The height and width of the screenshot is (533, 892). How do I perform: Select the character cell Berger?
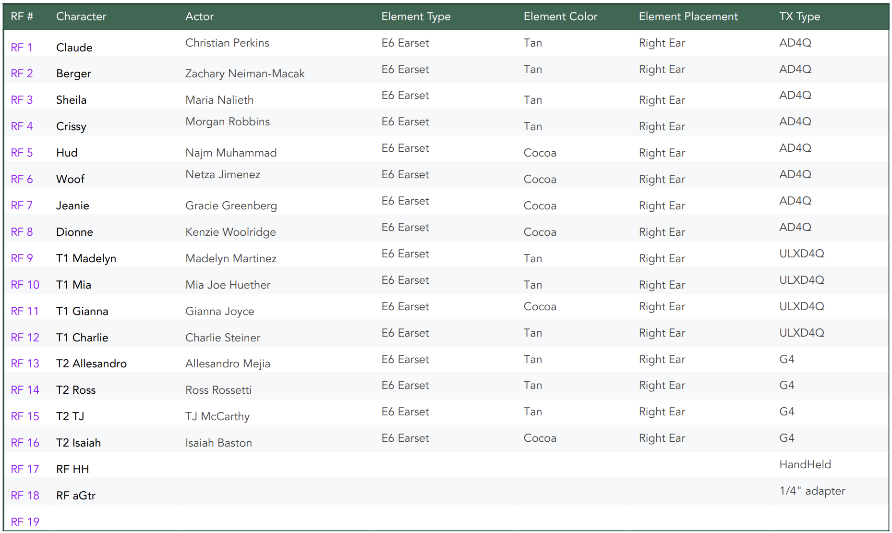pos(73,74)
